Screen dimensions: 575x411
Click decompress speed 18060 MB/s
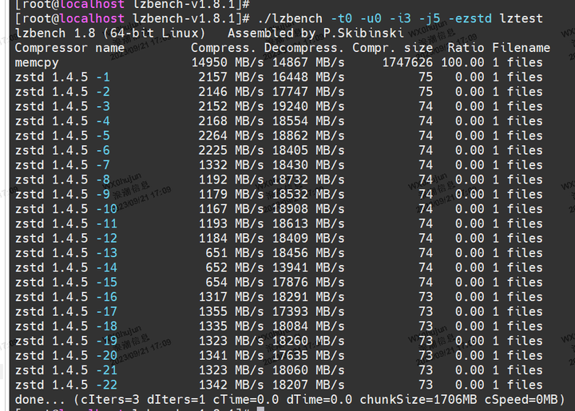(x=308, y=370)
